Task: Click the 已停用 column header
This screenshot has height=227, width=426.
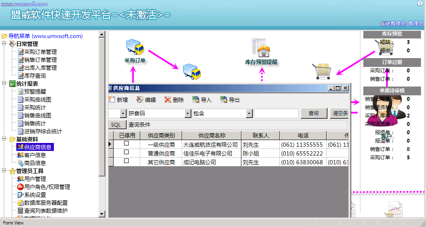Action: click(x=127, y=135)
